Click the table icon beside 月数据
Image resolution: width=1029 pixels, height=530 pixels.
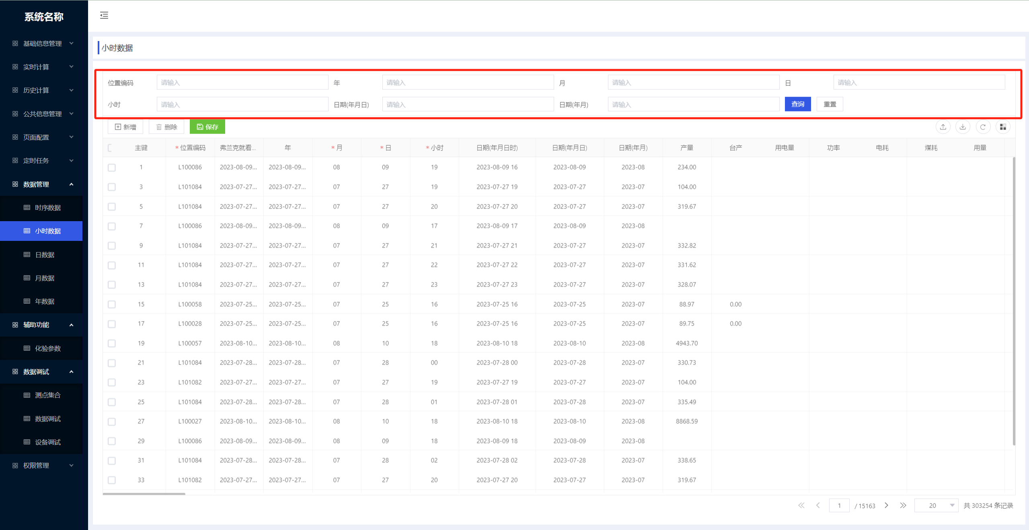(x=27, y=278)
